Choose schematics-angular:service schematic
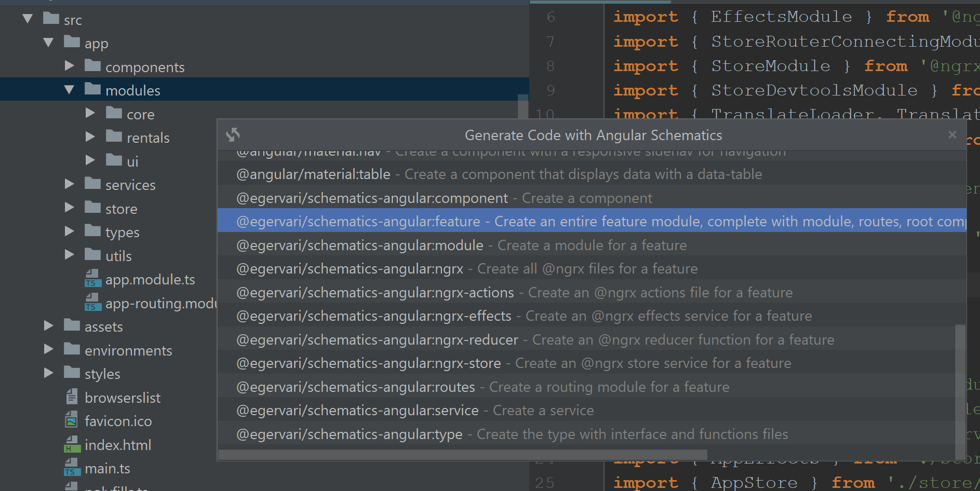 click(586, 411)
